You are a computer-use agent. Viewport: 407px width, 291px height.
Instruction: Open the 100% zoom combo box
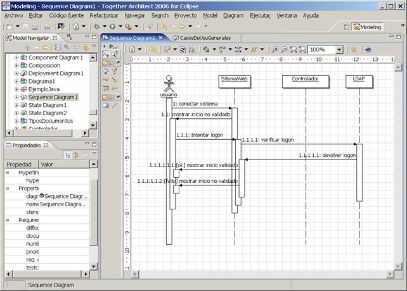[339, 49]
